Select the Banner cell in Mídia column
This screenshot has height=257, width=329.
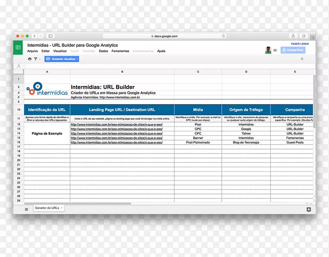[198, 138]
